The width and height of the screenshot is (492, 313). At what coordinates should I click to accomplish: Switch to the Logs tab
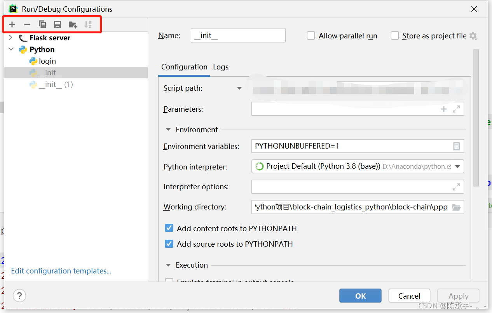pyautogui.click(x=220, y=67)
